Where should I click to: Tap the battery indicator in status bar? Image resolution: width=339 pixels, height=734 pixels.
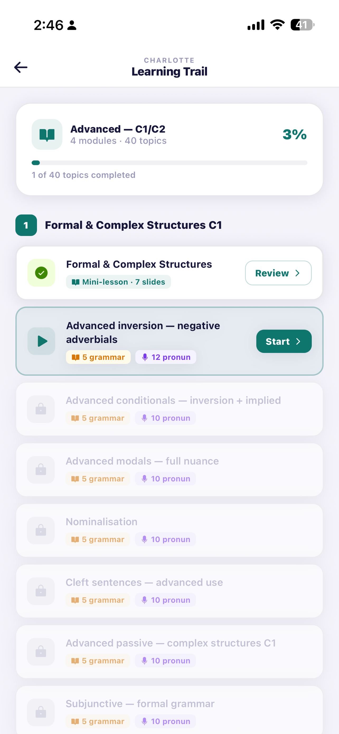point(302,25)
